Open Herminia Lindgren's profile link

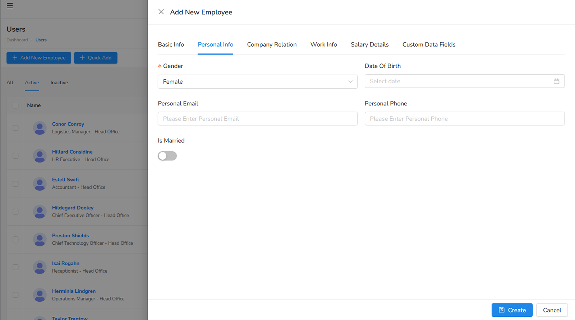[74, 291]
